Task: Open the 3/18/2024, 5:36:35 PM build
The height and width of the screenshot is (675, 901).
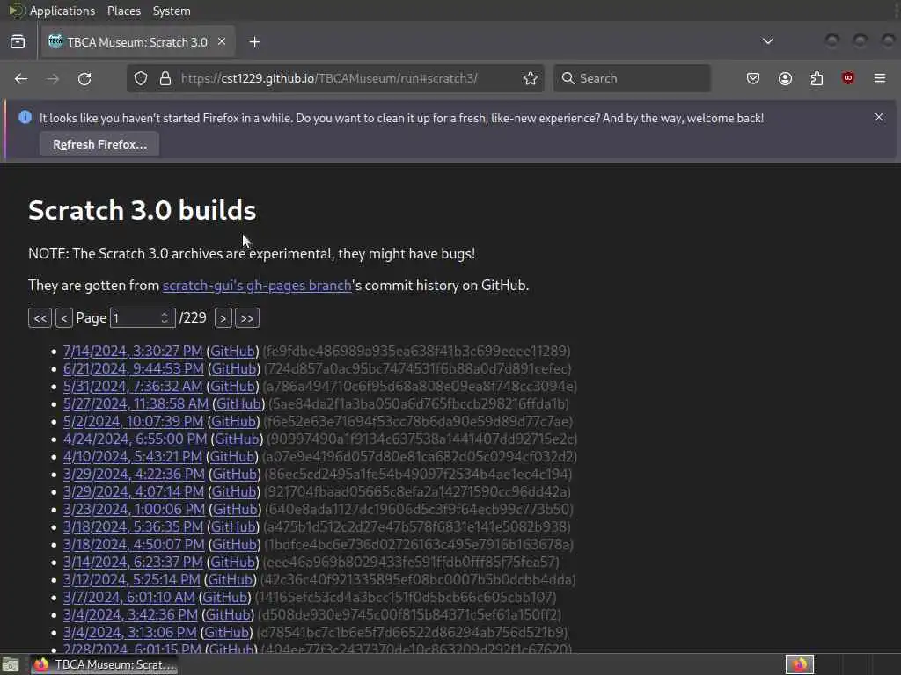Action: (x=134, y=527)
